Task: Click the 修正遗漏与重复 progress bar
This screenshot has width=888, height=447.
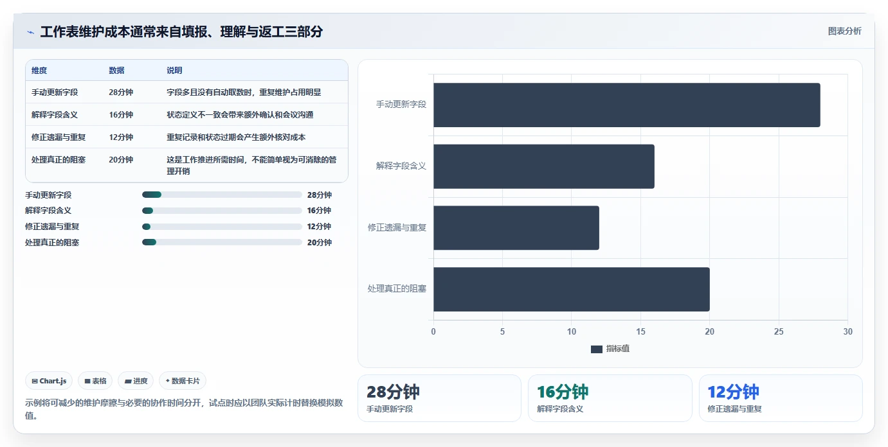Action: (222, 227)
